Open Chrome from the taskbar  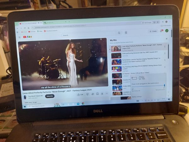pos(83,104)
